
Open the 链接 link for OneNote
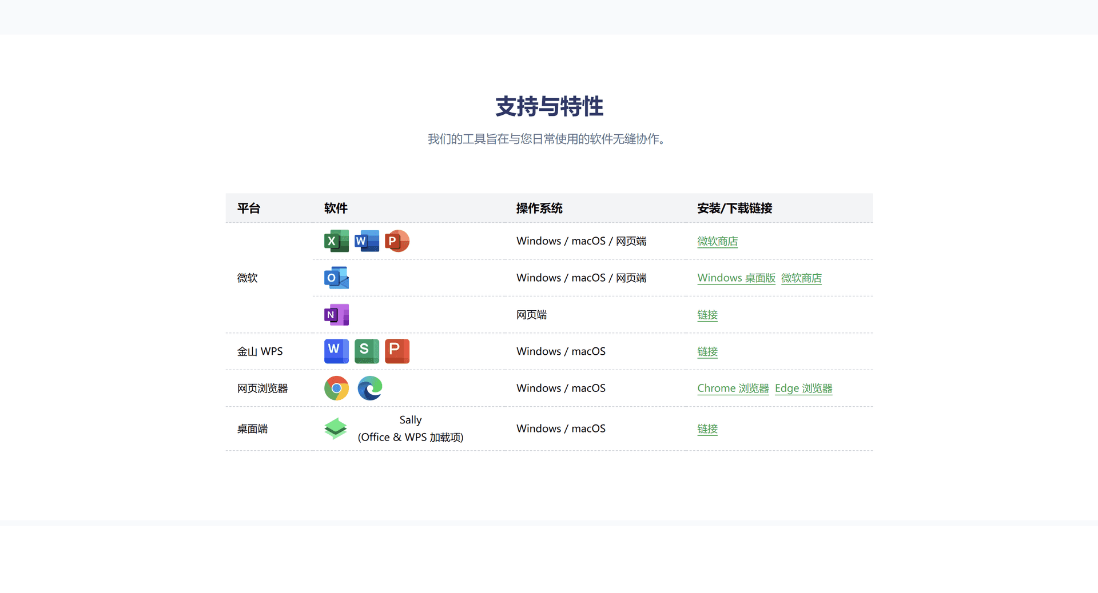(707, 315)
